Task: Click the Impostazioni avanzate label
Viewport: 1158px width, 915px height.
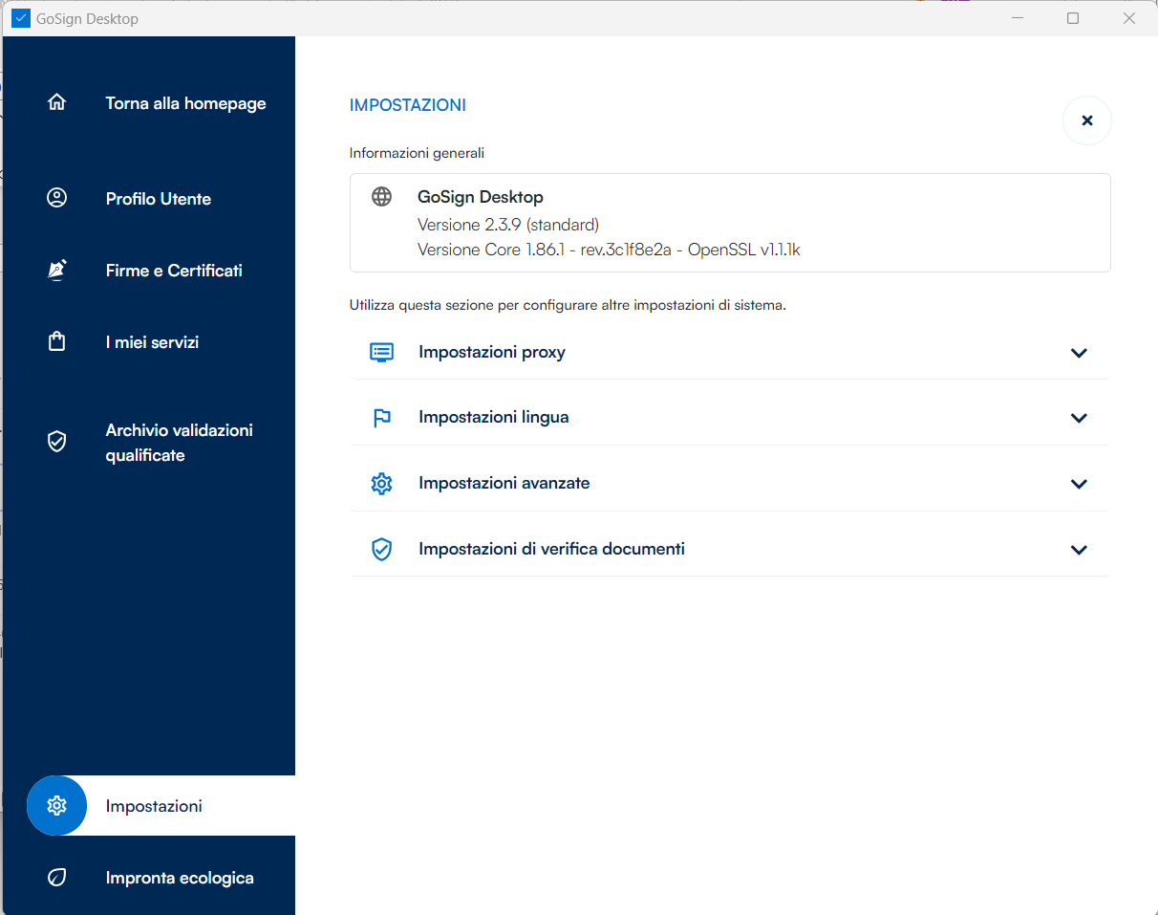Action: tap(504, 483)
